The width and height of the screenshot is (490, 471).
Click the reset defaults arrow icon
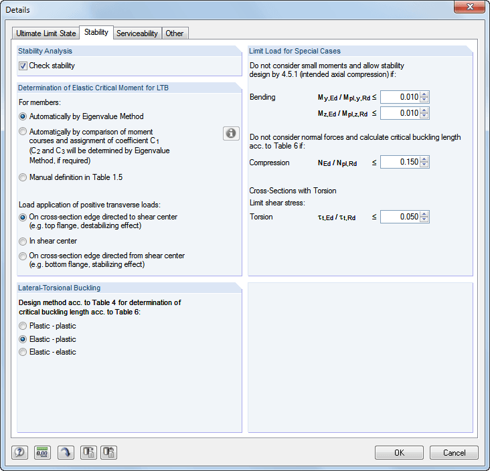pyautogui.click(x=66, y=452)
